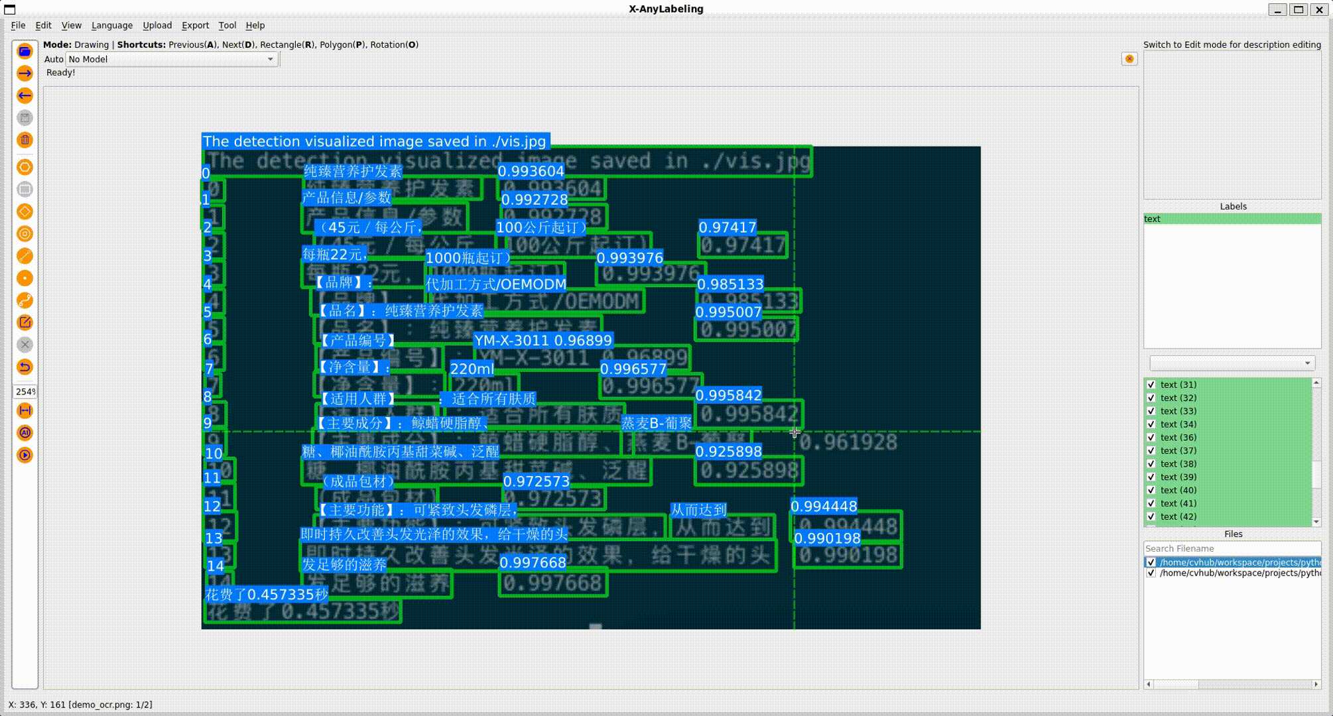1333x716 pixels.
Task: Open the Export menu
Action: (x=195, y=25)
